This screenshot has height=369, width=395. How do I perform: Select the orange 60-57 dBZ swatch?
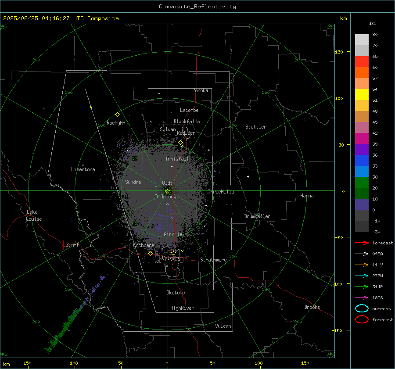(362, 73)
